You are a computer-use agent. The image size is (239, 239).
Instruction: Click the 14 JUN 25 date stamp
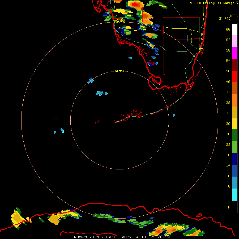(x=144, y=237)
